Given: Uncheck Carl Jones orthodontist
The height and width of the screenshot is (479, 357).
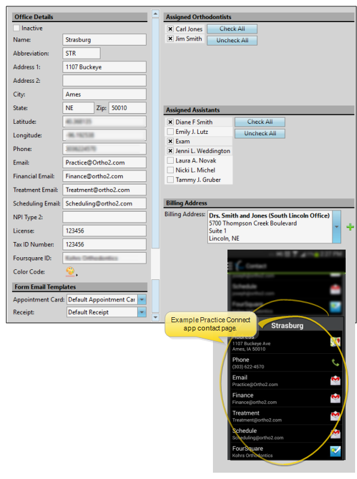Looking at the screenshot, I should [171, 29].
